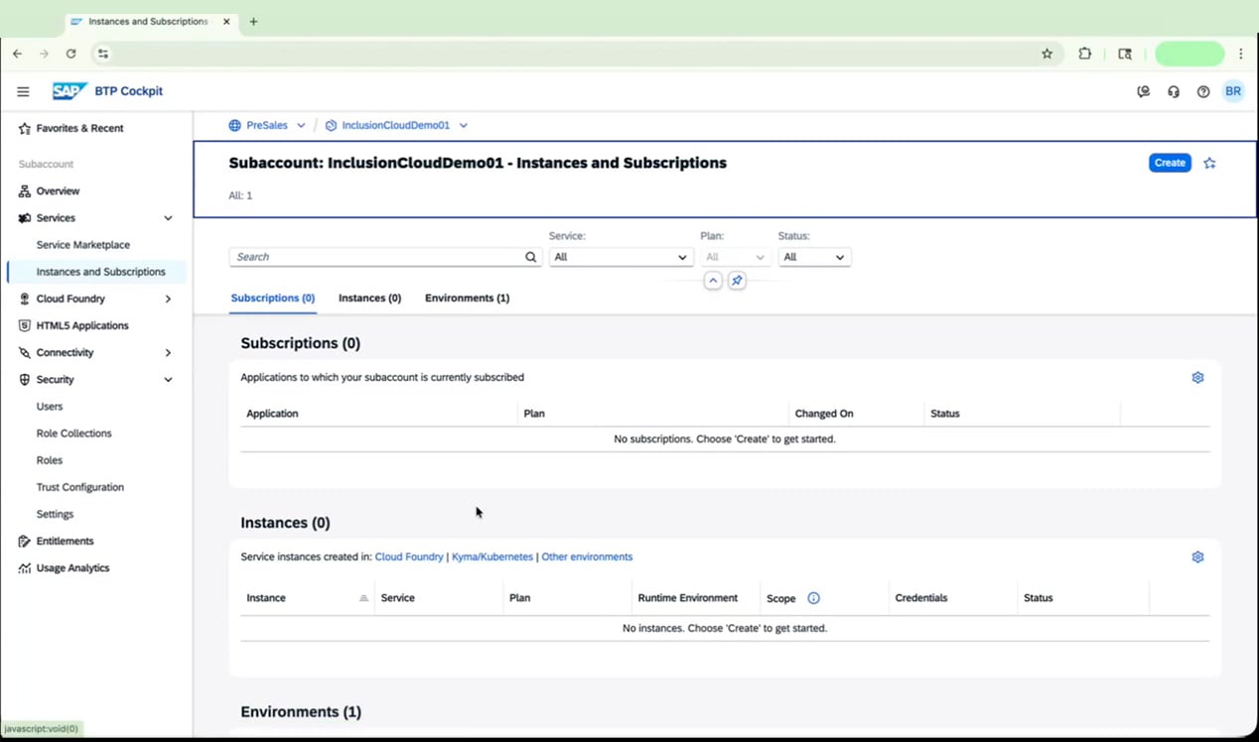The height and width of the screenshot is (742, 1259).
Task: Switch to the Instances (0) tab
Action: click(369, 298)
